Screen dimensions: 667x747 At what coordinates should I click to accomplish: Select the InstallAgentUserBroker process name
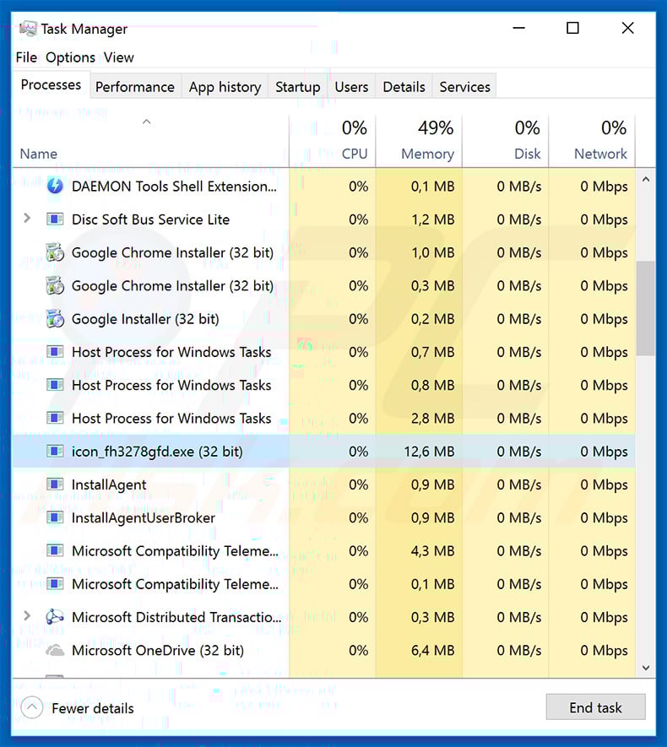(144, 518)
